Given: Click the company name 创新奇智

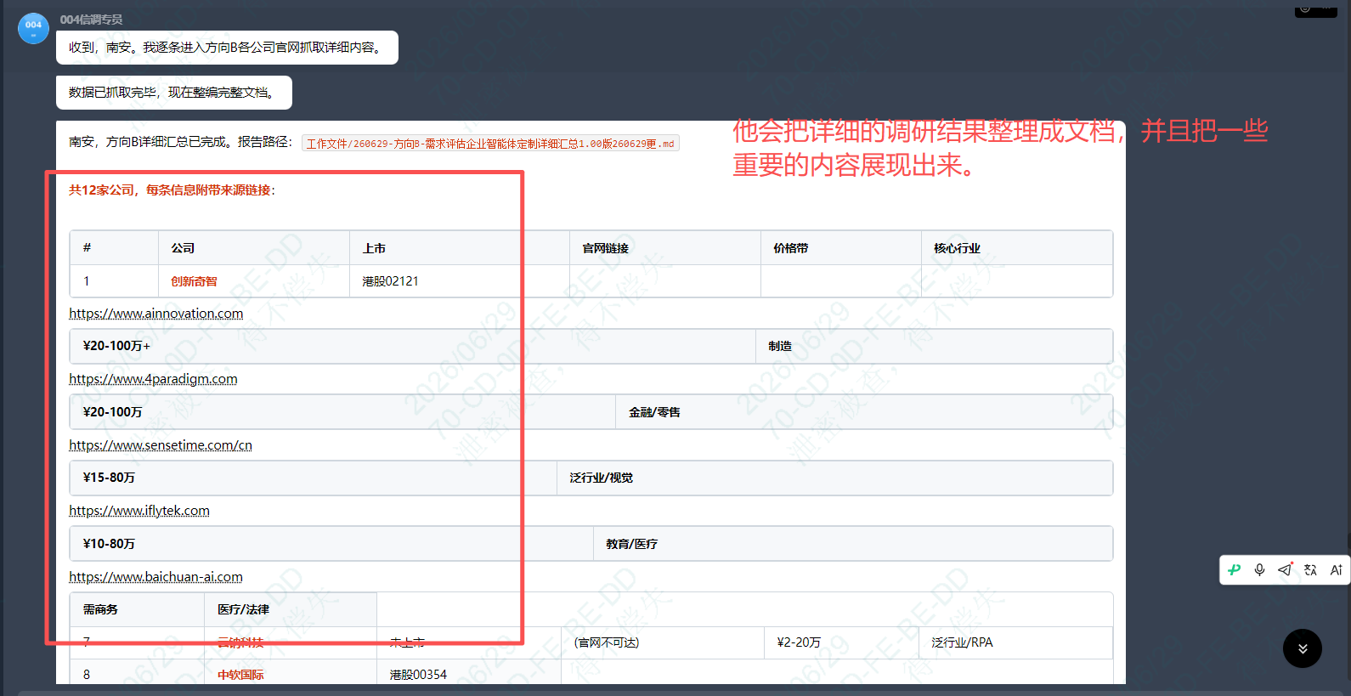Looking at the screenshot, I should (194, 281).
